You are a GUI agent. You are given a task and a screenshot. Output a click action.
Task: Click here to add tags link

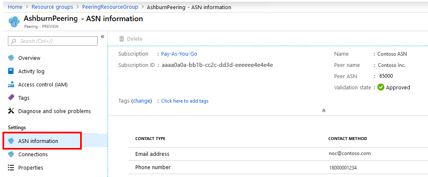pos(185,101)
